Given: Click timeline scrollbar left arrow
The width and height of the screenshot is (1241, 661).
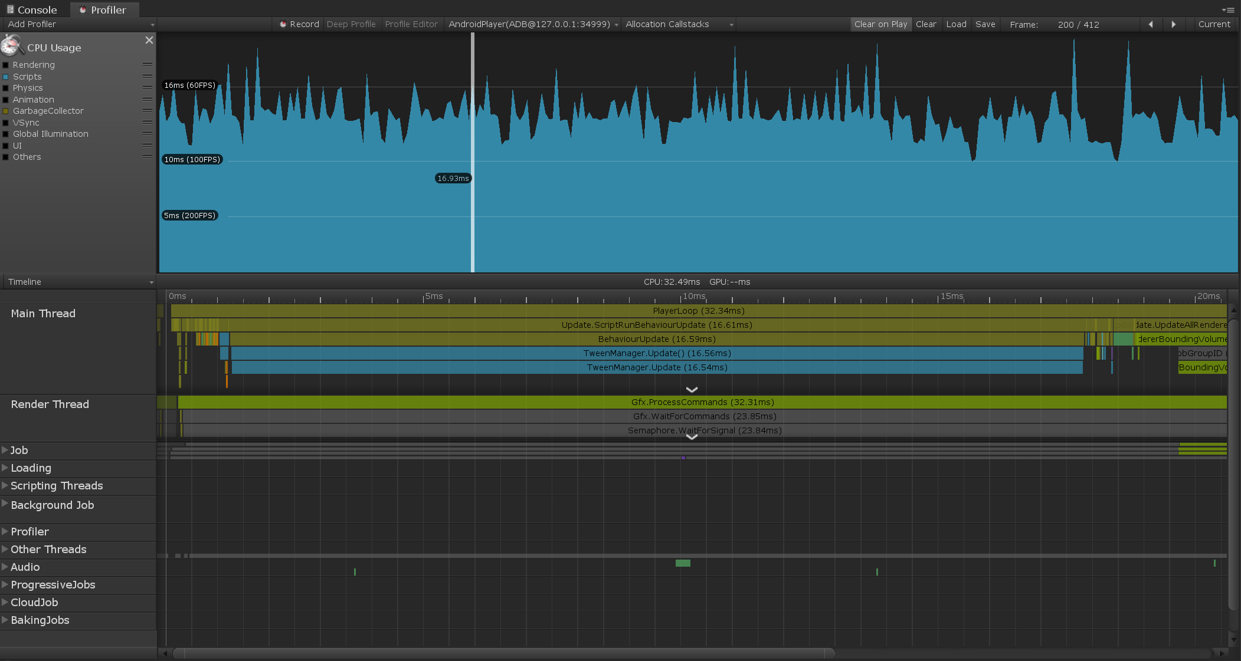Looking at the screenshot, I should [x=165, y=653].
